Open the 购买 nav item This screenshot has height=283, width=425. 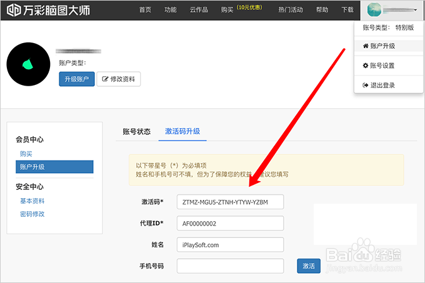[x=227, y=10]
